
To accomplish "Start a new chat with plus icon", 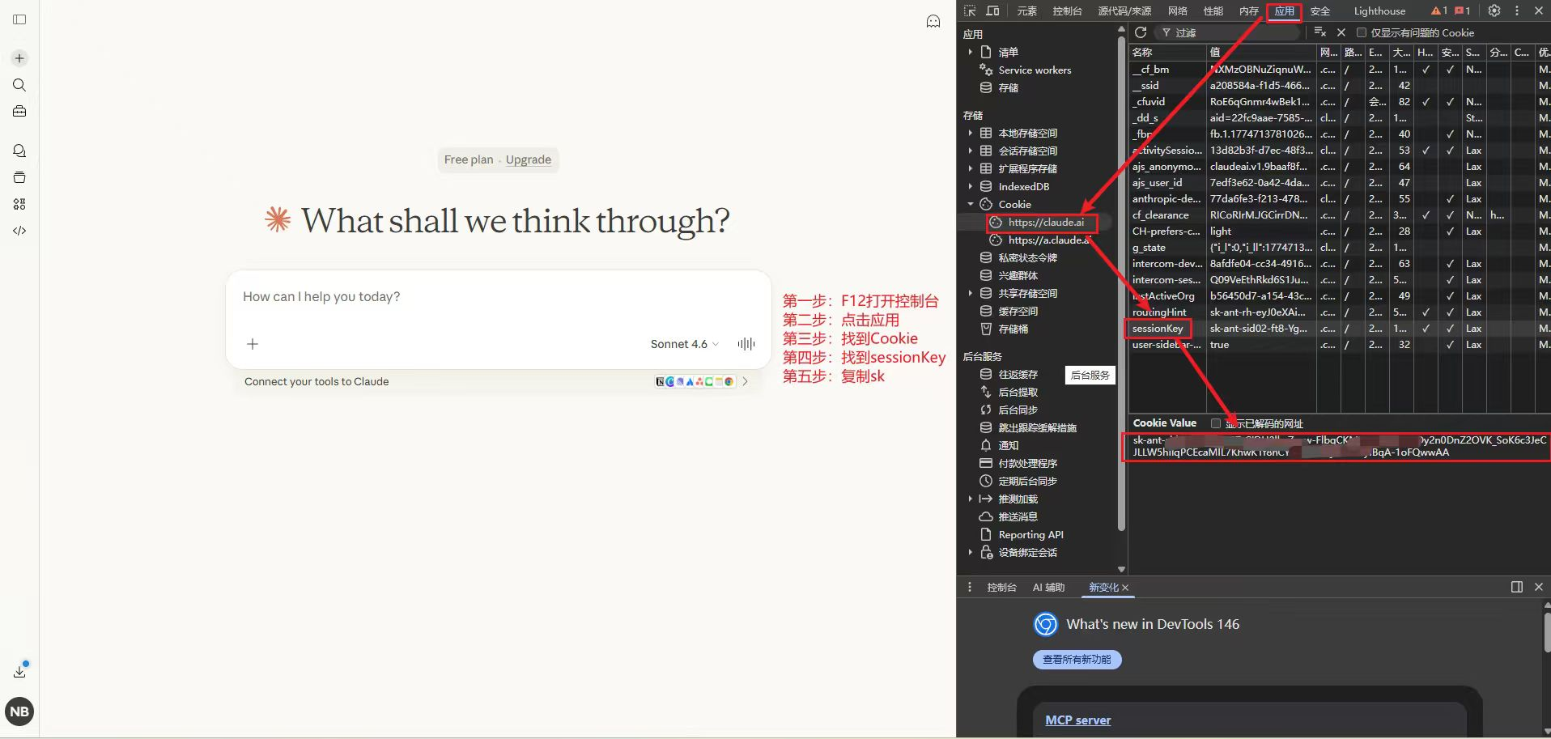I will [19, 58].
